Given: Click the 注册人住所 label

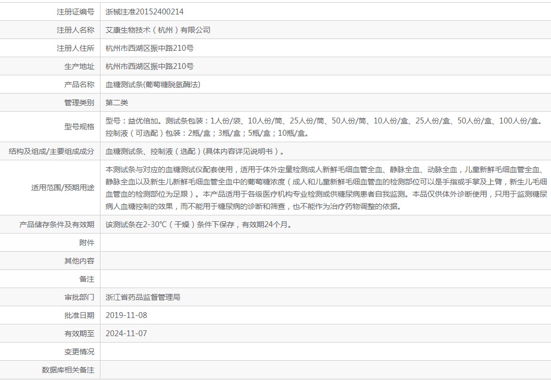Looking at the screenshot, I should (x=75, y=48).
